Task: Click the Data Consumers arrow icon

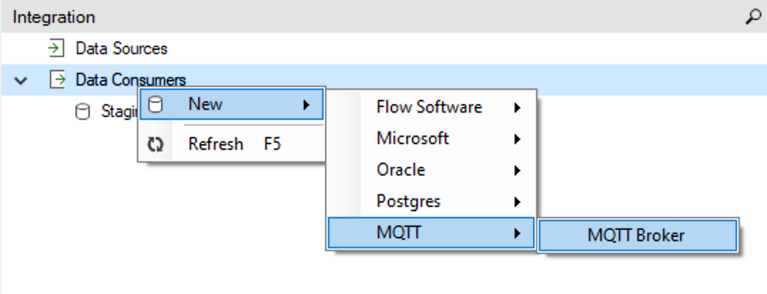Action: point(57,79)
